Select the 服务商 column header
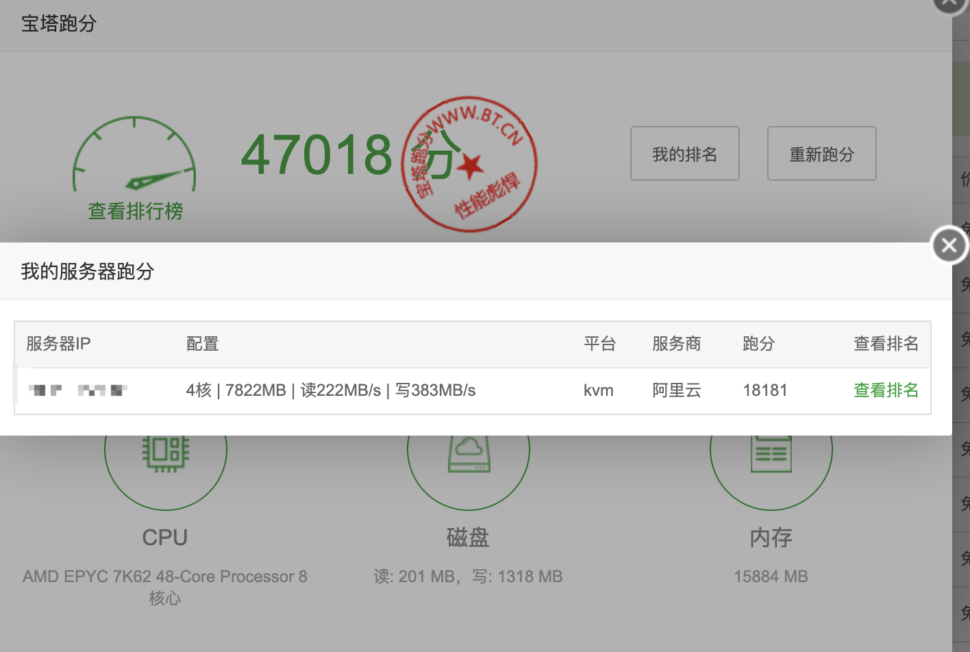The height and width of the screenshot is (652, 970). (x=676, y=344)
